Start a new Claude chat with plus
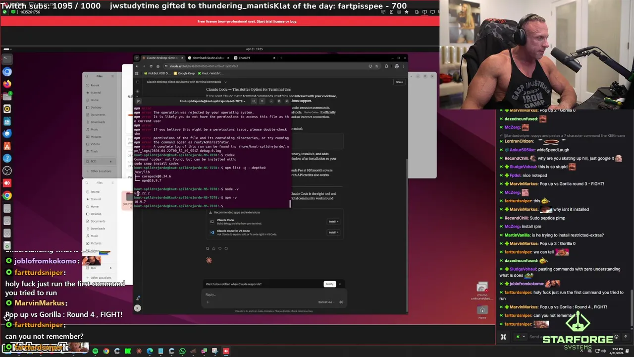Image resolution: width=634 pixels, height=357 pixels. coord(137,91)
